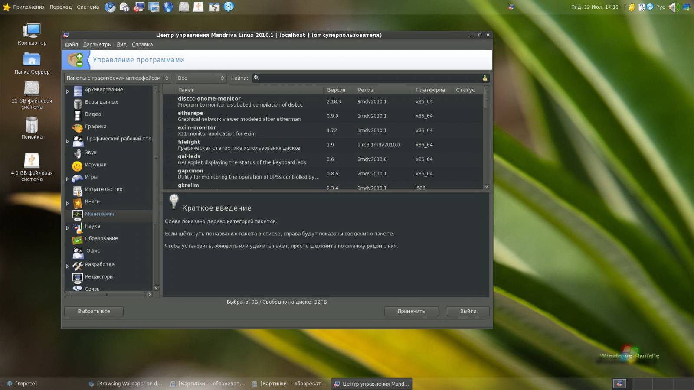
Task: Tick the checkbox for gai-leds package
Action: pyautogui.click(x=169, y=159)
